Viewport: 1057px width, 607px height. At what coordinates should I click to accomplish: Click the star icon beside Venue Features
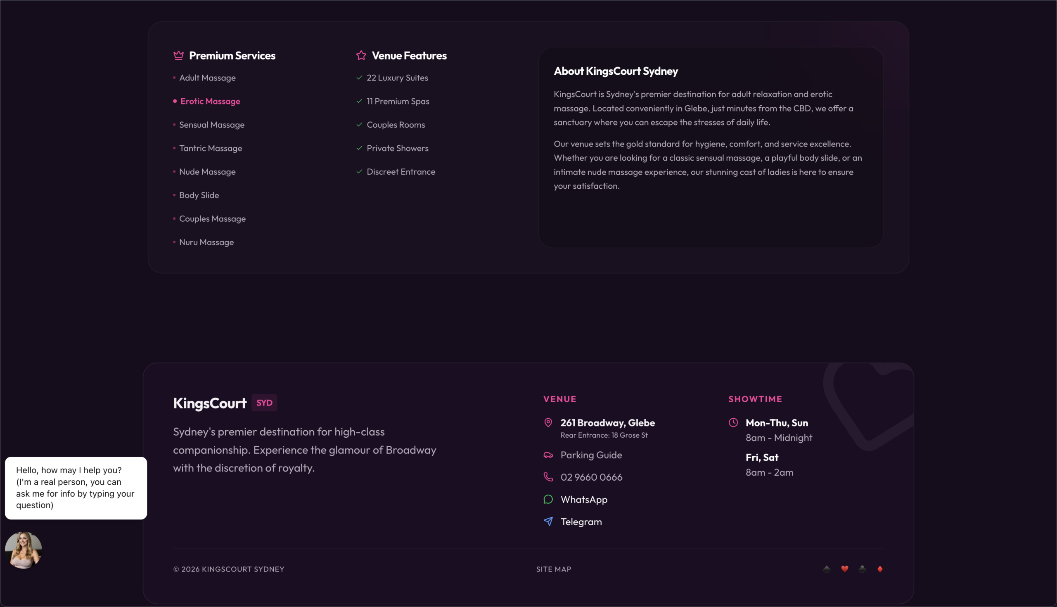pyautogui.click(x=361, y=55)
